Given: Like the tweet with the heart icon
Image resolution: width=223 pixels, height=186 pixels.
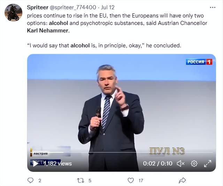Looking at the screenshot, I should (131, 180).
